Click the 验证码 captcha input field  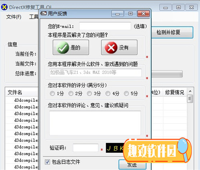point(86,148)
